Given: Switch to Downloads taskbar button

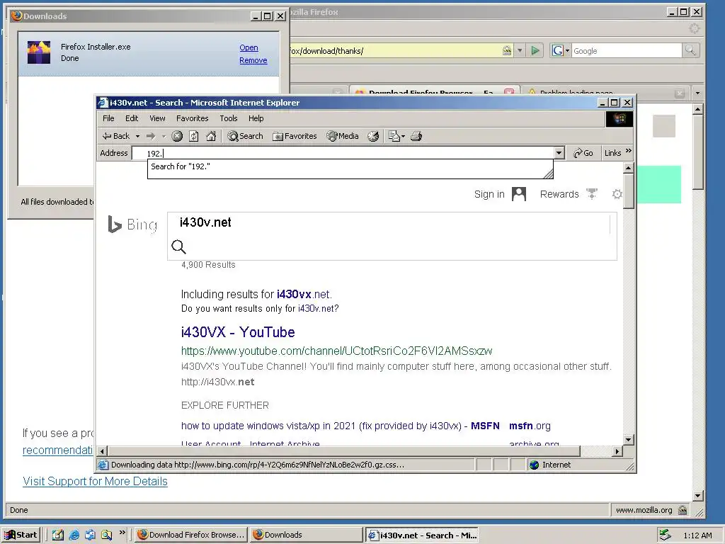Looking at the screenshot, I should pyautogui.click(x=306, y=535).
